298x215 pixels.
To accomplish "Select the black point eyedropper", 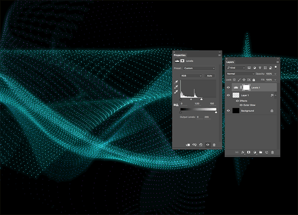I will (176, 82).
